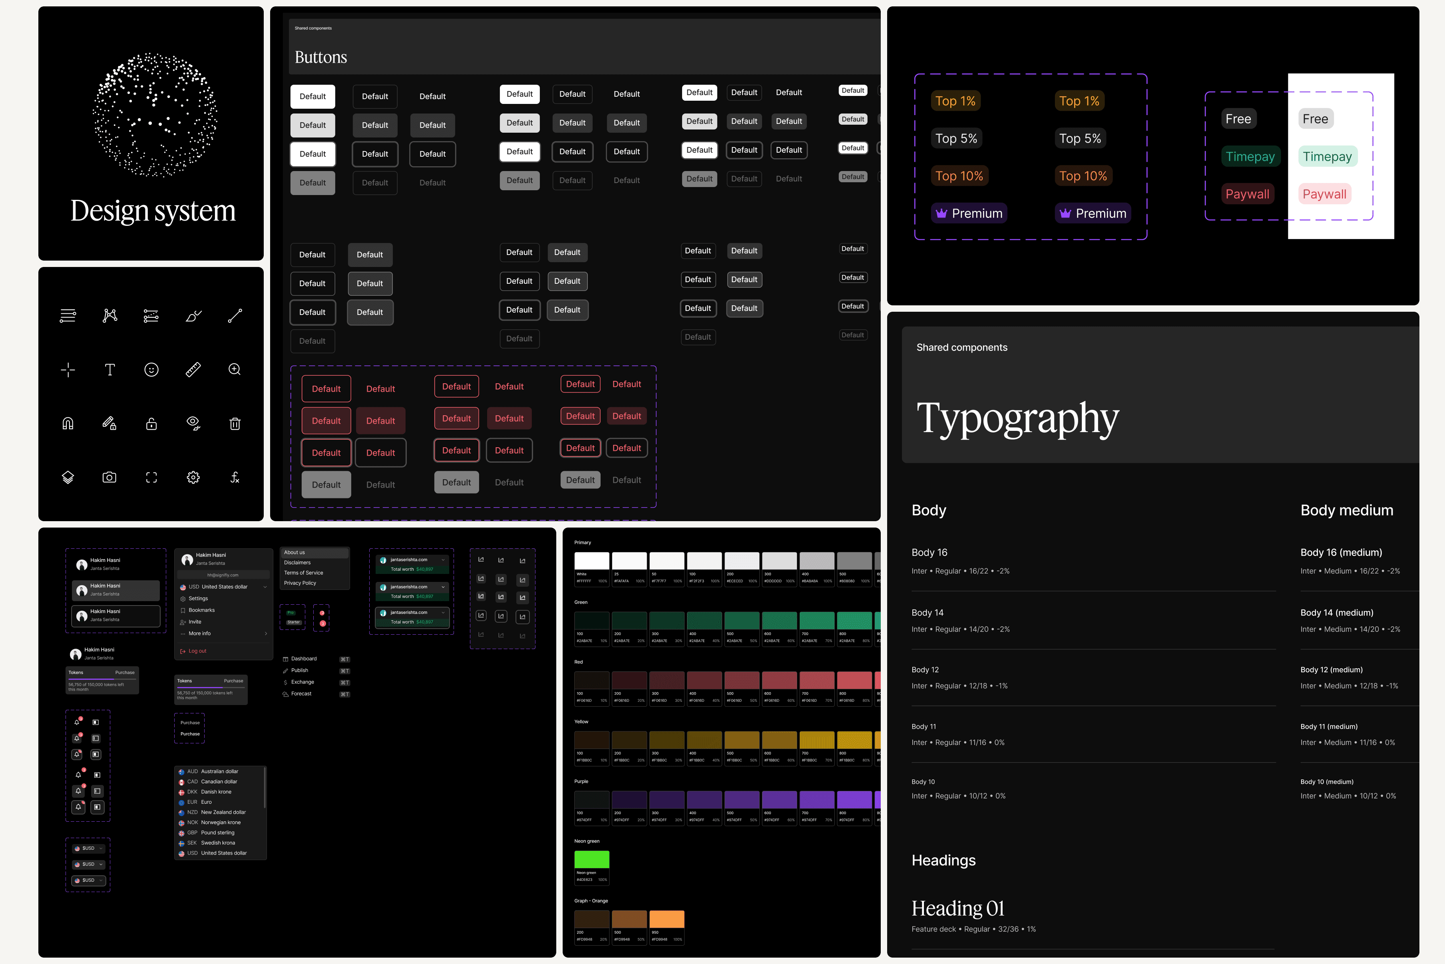Select the Text tool icon
1445x964 pixels.
tap(109, 369)
